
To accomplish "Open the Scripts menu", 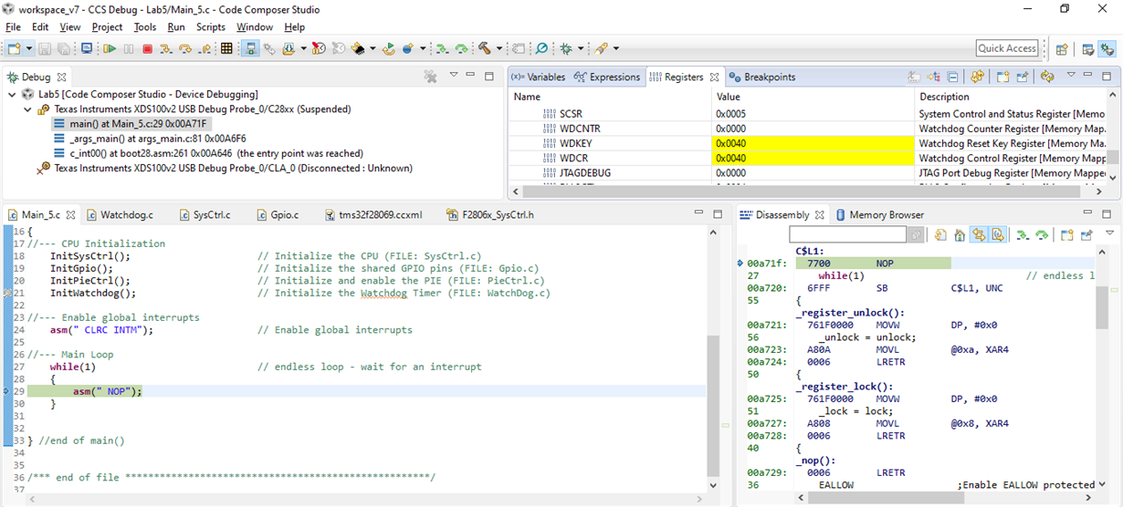I will 210,27.
